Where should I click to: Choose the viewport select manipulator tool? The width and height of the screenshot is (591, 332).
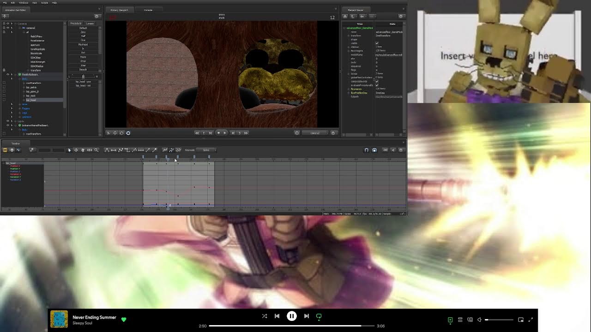pos(109,133)
